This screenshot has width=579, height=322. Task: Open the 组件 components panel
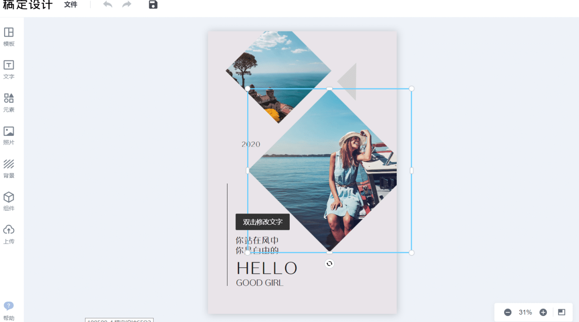9,201
